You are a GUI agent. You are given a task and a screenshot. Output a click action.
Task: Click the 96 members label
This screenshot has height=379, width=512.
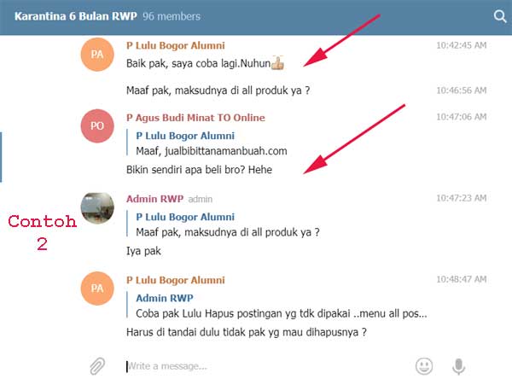click(x=172, y=16)
